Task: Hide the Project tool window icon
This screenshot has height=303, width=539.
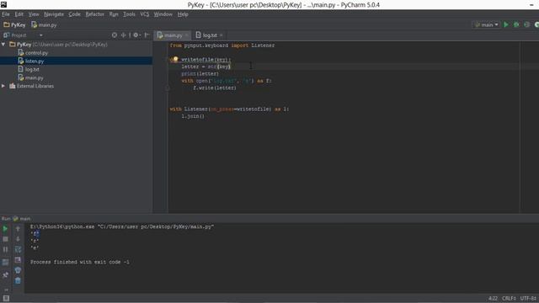Action: point(147,35)
